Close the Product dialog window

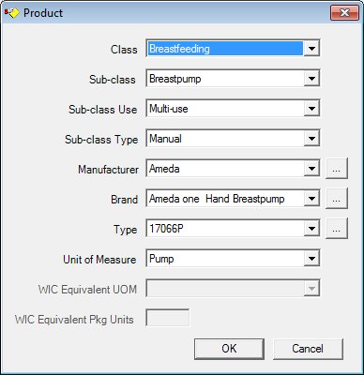click(x=344, y=13)
